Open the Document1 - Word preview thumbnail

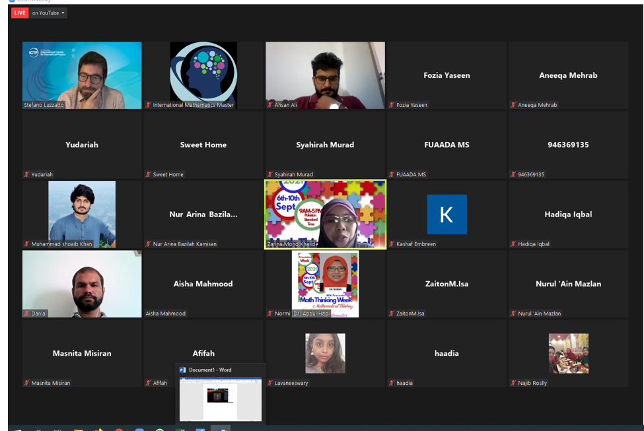point(221,399)
